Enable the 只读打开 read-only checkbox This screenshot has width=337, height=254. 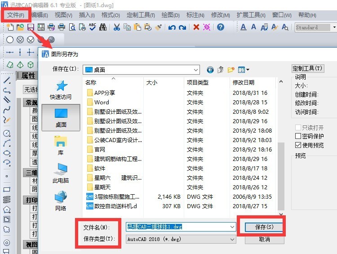click(x=298, y=128)
